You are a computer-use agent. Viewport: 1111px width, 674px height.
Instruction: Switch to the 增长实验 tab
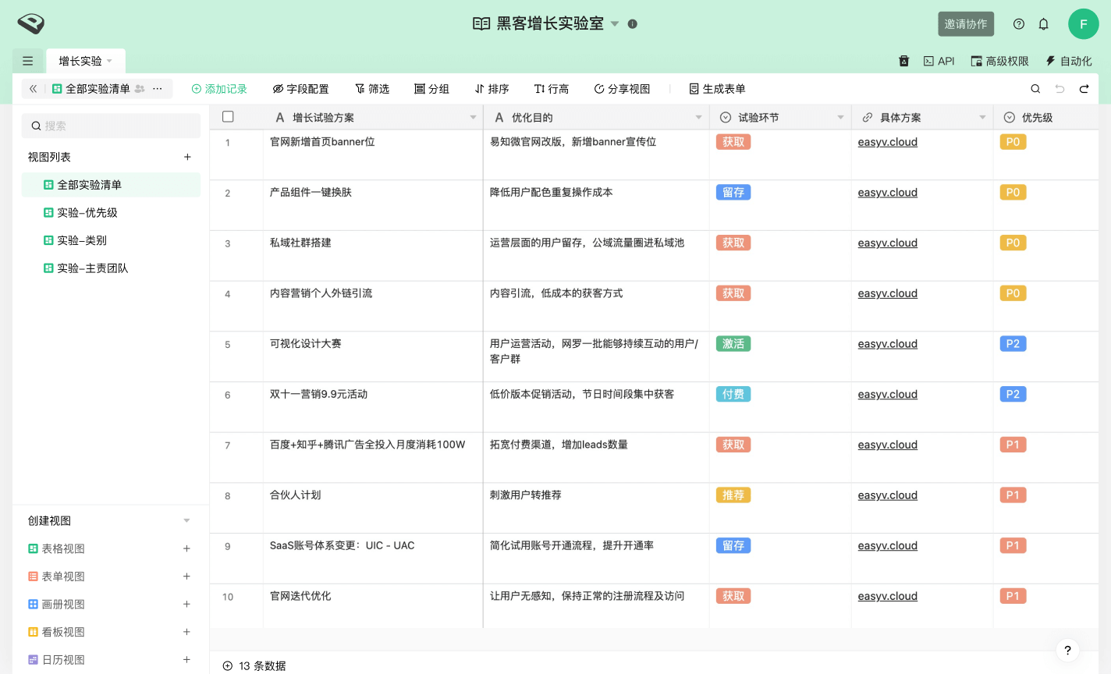tap(80, 61)
